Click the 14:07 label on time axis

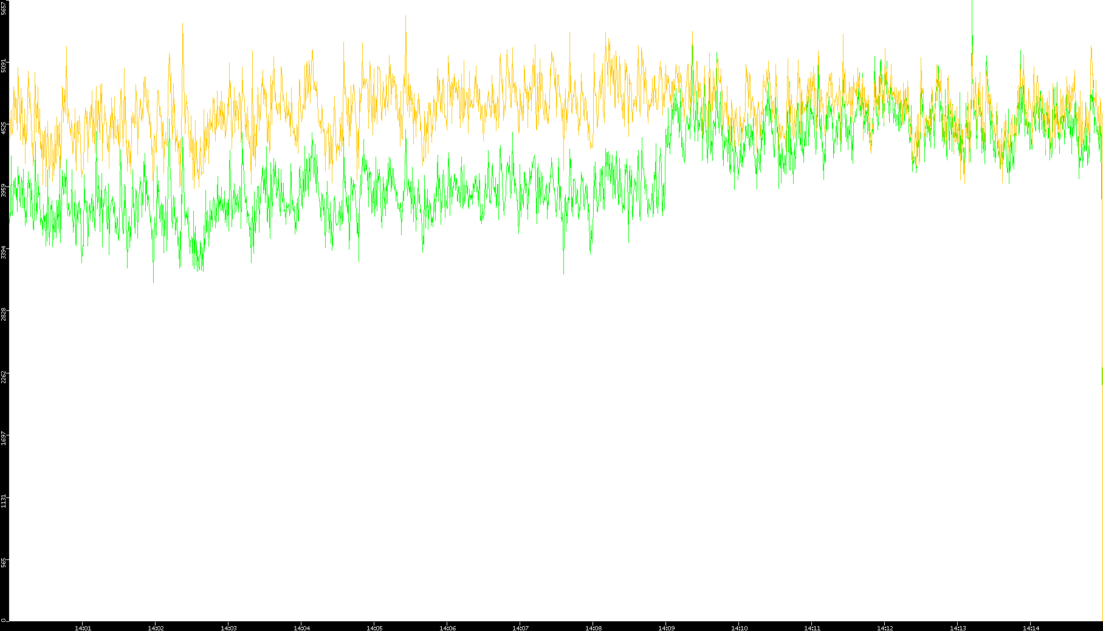tap(520, 627)
